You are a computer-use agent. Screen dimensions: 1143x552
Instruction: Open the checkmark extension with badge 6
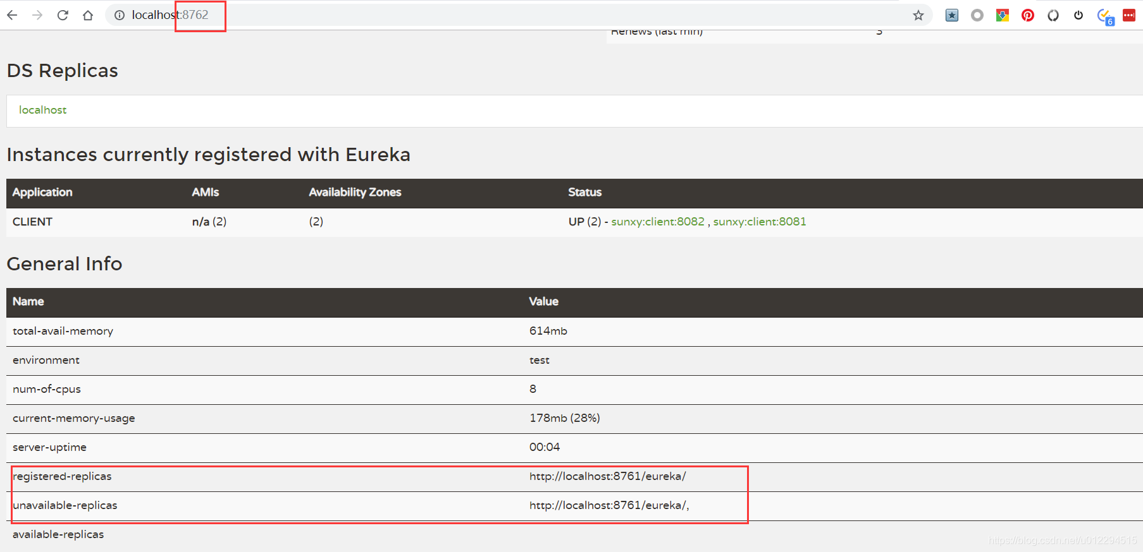[1105, 16]
